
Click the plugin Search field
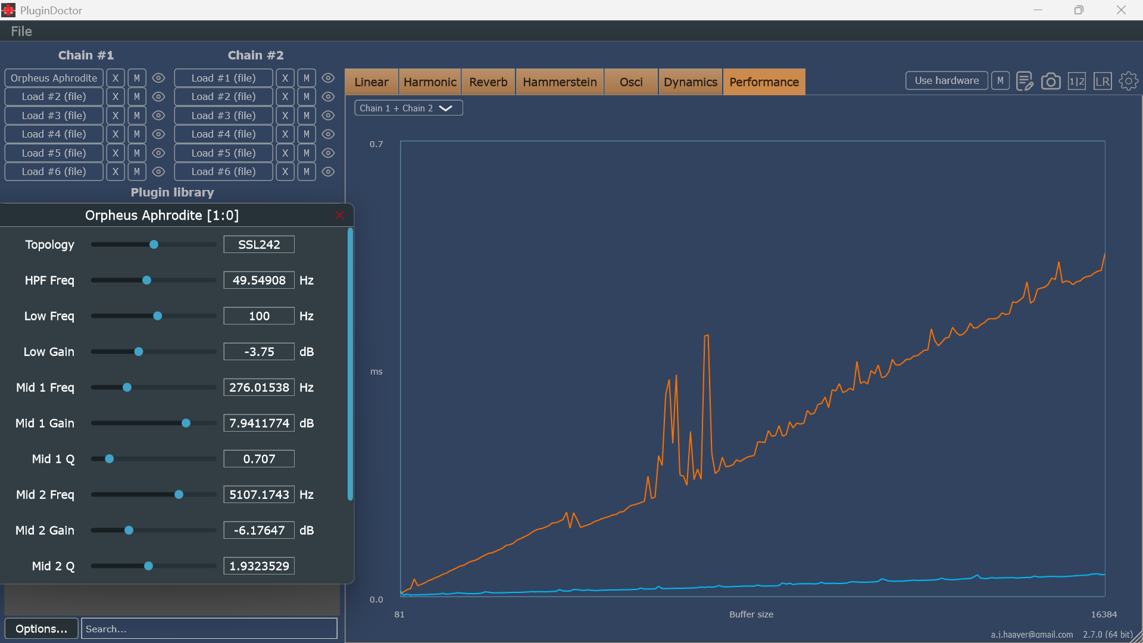pos(209,629)
